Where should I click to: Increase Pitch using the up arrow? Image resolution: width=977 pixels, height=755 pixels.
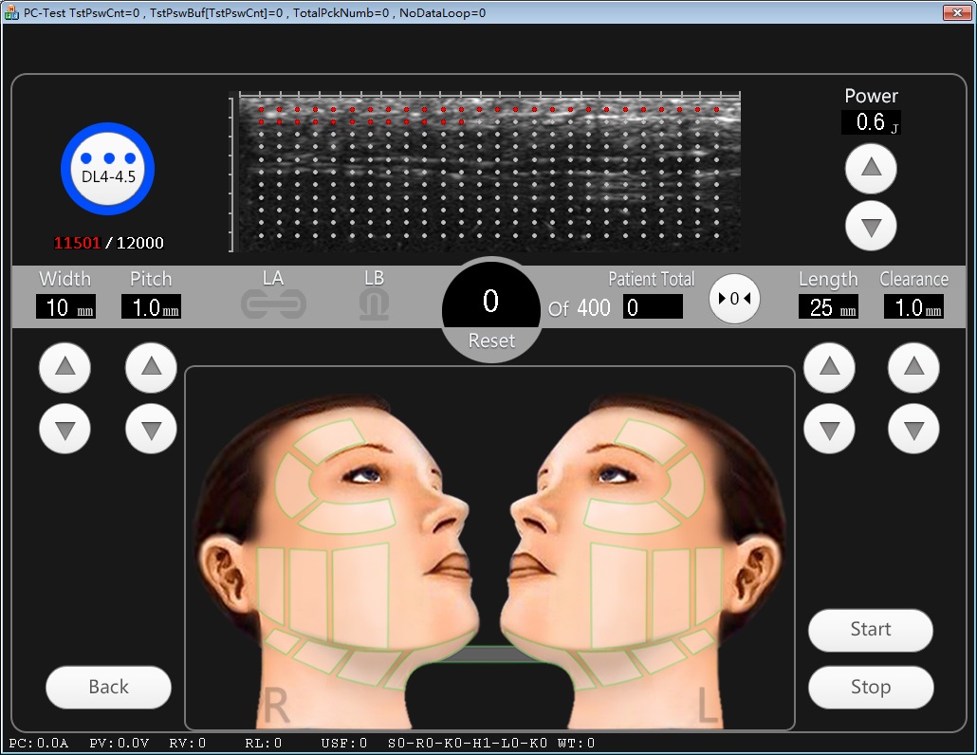[x=151, y=368]
